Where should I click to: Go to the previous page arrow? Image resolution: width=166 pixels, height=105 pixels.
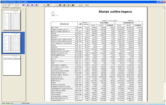point(28,5)
